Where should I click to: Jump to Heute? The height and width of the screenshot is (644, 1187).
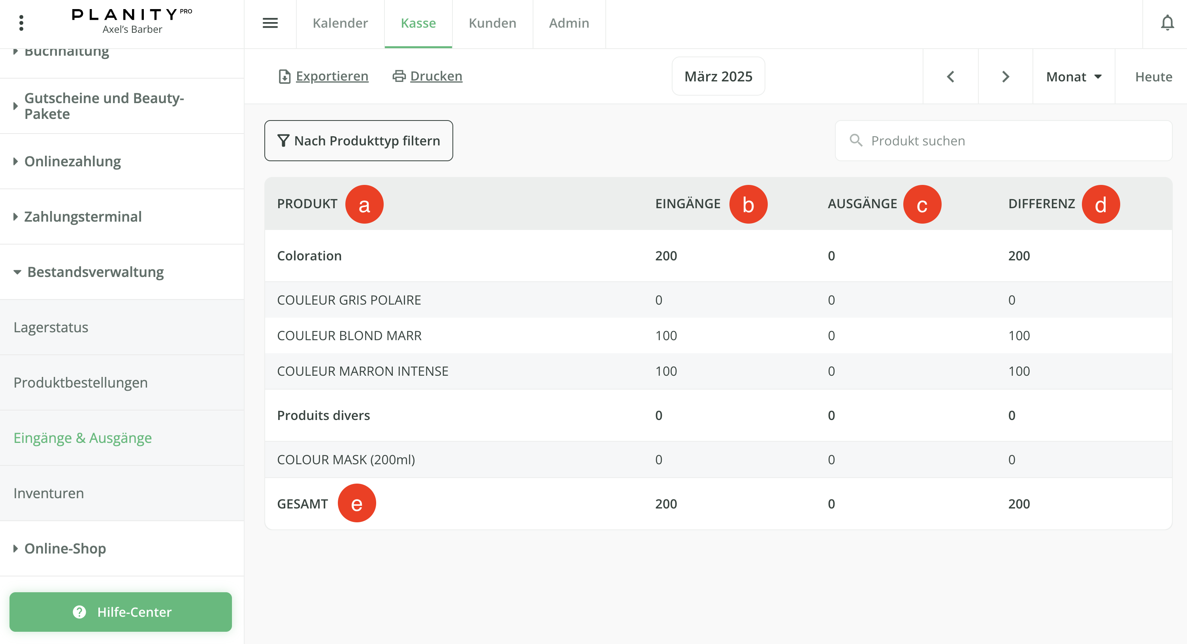click(1153, 77)
